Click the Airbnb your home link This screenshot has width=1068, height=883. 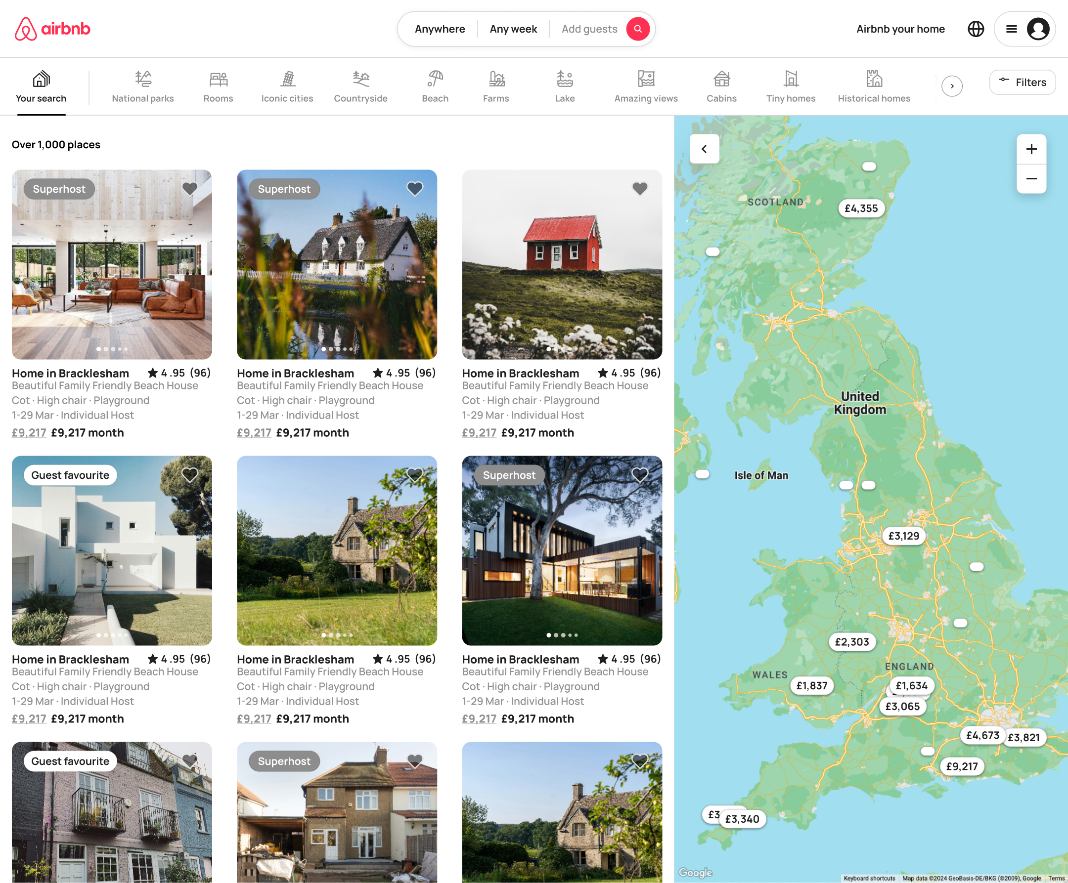(900, 29)
